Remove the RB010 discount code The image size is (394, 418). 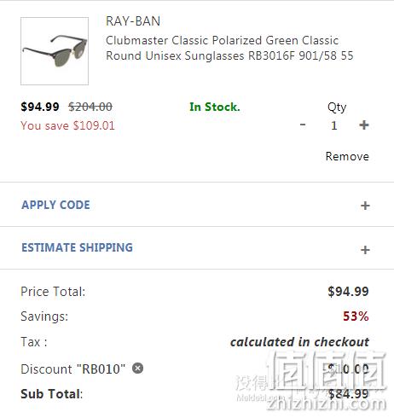(137, 369)
